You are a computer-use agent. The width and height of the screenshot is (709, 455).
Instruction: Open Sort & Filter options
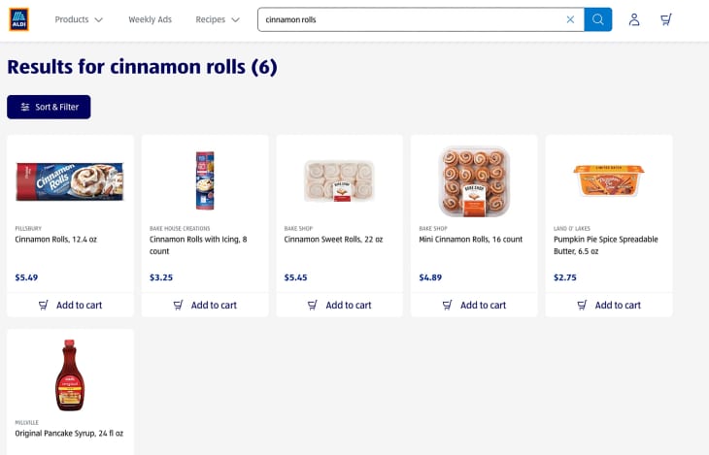click(49, 107)
